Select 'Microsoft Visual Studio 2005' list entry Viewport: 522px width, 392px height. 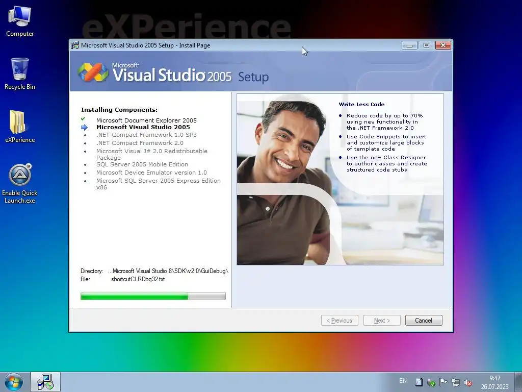click(x=143, y=127)
